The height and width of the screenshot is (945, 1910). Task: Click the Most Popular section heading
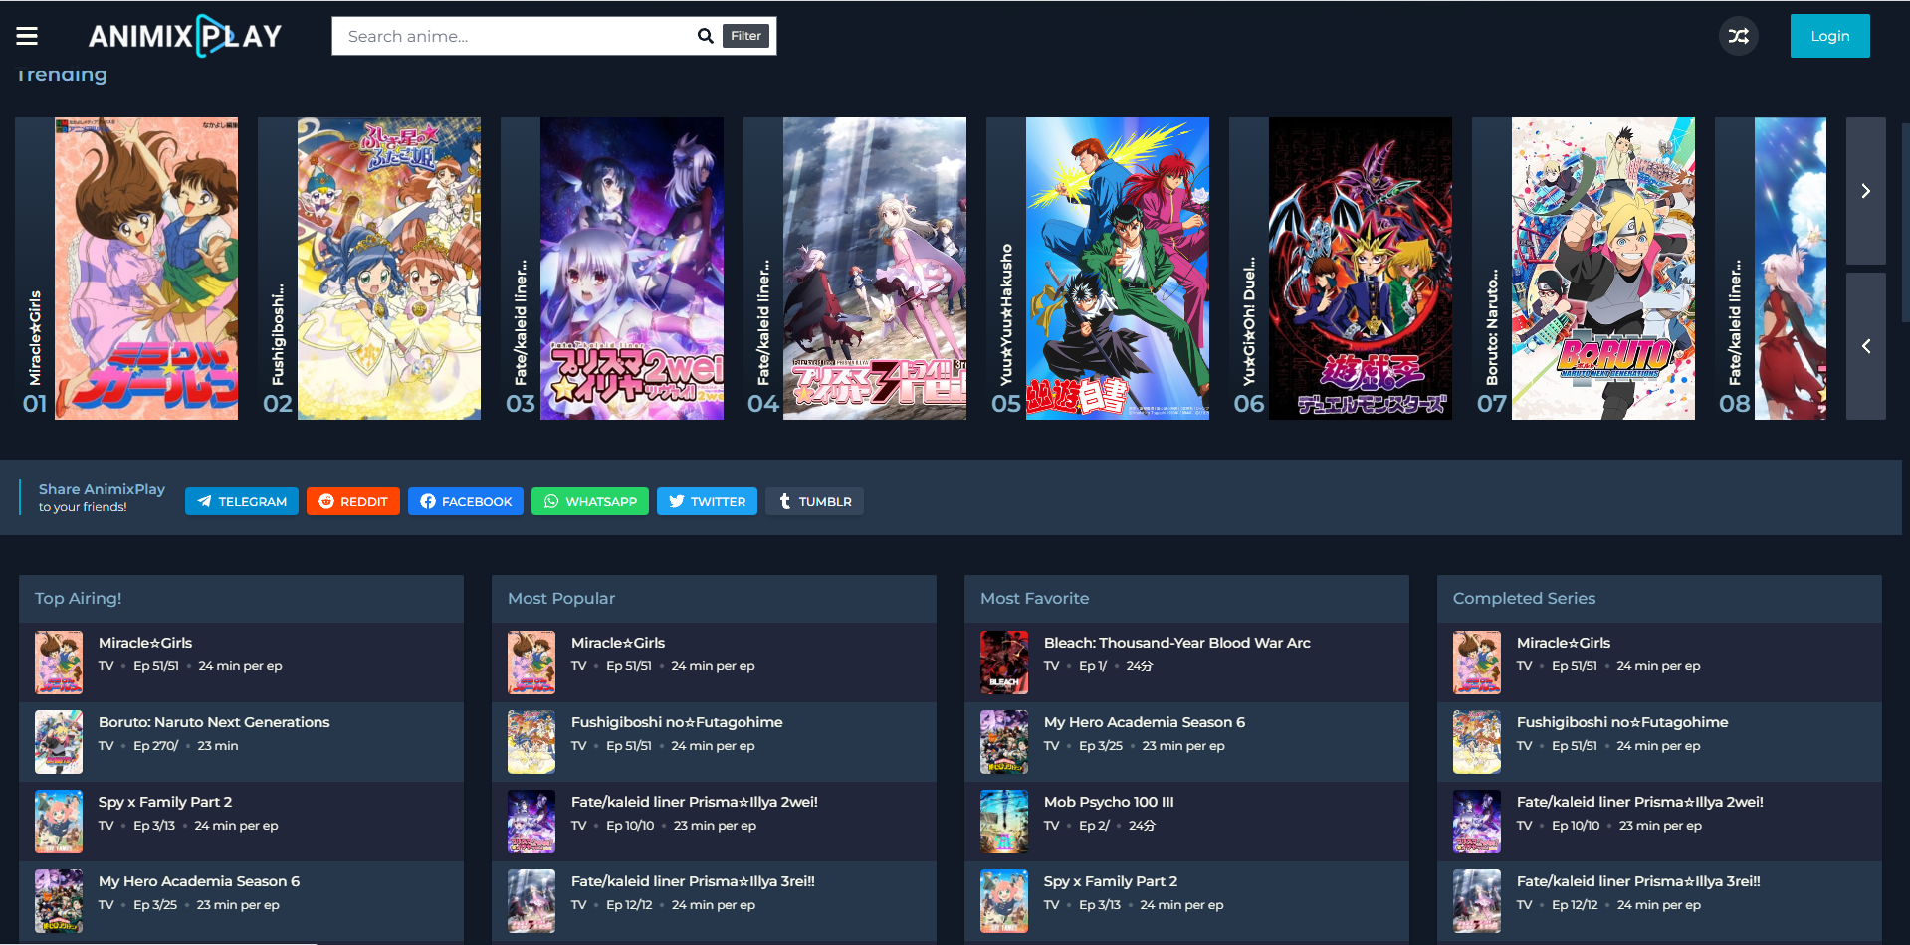click(561, 598)
